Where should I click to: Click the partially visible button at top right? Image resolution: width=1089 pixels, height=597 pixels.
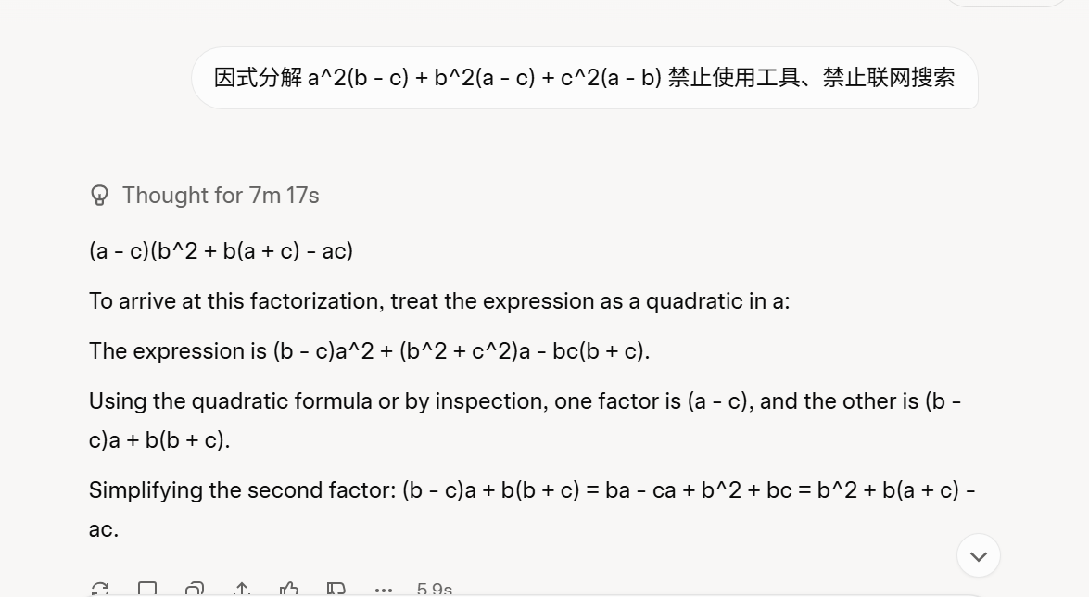click(x=1006, y=3)
